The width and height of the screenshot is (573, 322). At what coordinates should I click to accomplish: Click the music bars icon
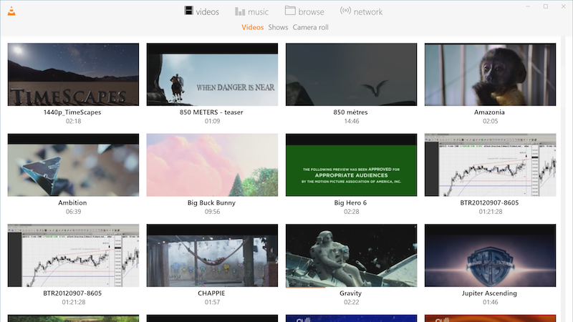coord(240,11)
